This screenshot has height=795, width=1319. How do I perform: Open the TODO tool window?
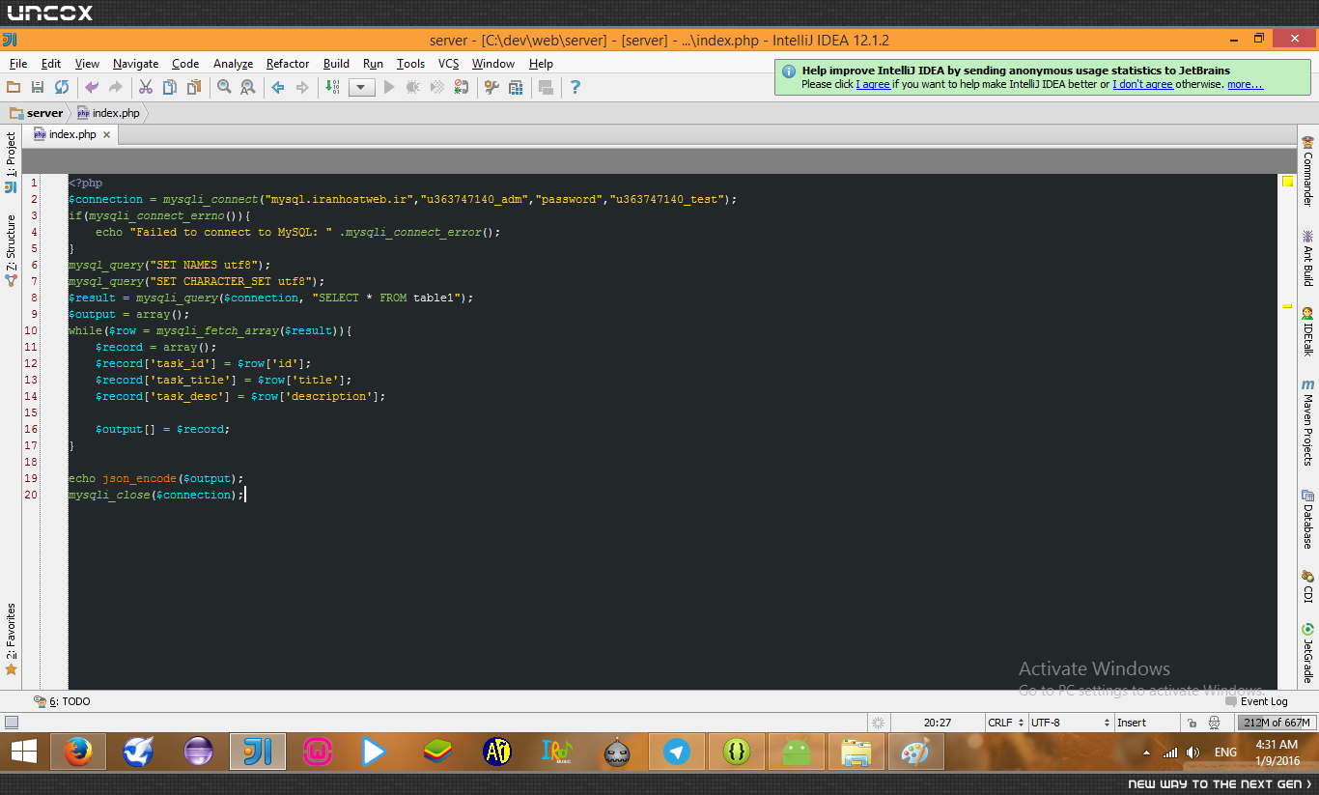(x=62, y=701)
